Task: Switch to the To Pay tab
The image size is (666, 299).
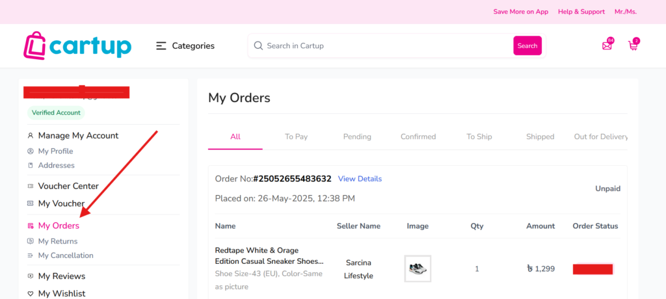Action: (296, 136)
